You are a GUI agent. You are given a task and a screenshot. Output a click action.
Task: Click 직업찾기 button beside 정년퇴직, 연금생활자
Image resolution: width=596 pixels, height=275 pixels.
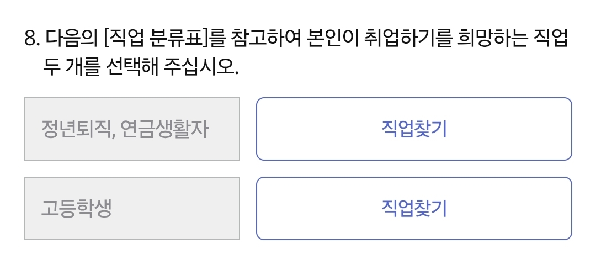[414, 129]
